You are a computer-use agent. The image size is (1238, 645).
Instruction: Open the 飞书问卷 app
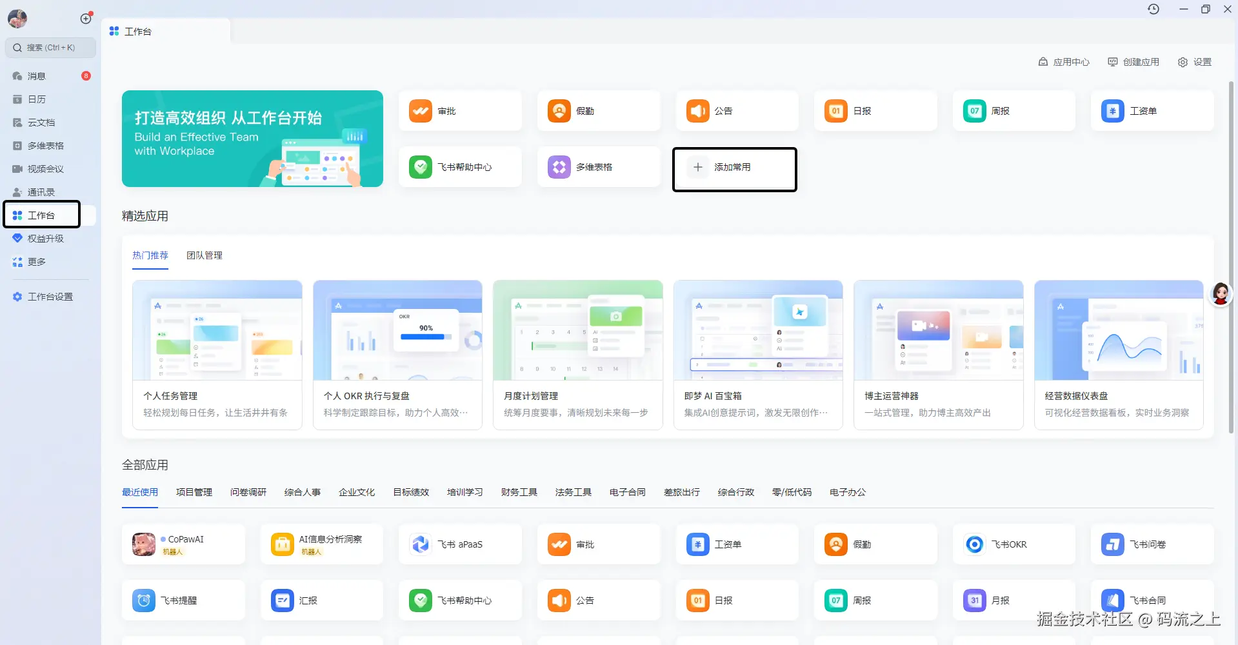1152,544
